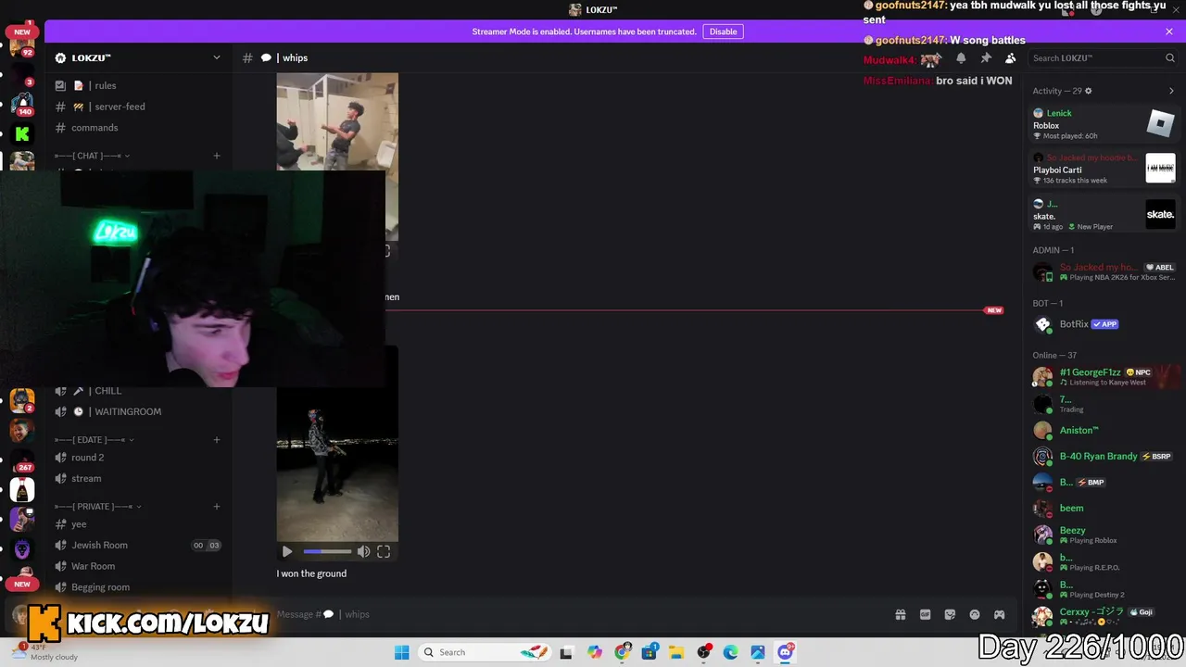
Task: Dismiss the Streamer Mode banner
Action: [x=1169, y=31]
